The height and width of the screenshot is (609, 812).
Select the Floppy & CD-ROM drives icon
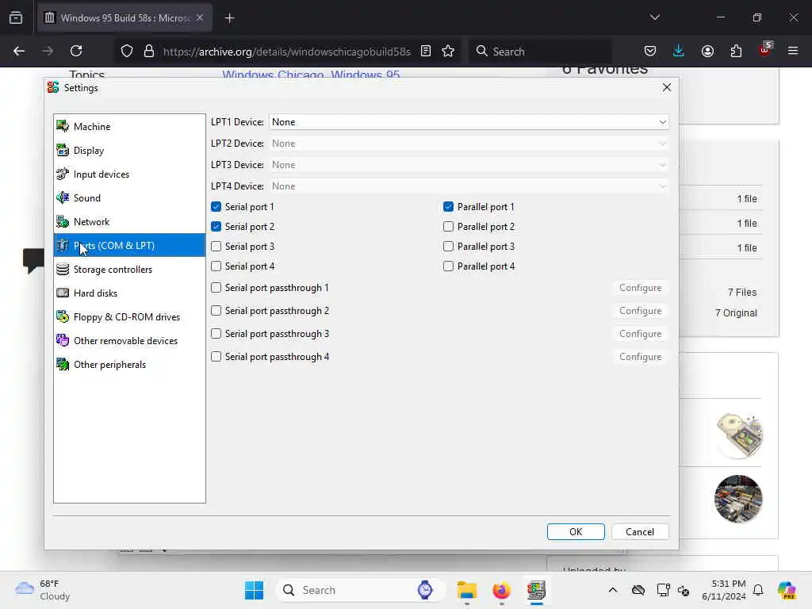coord(63,317)
